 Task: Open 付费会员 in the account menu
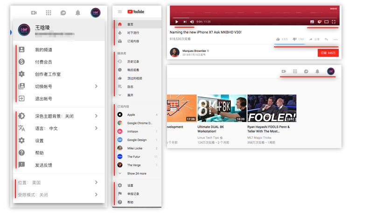pos(59,62)
